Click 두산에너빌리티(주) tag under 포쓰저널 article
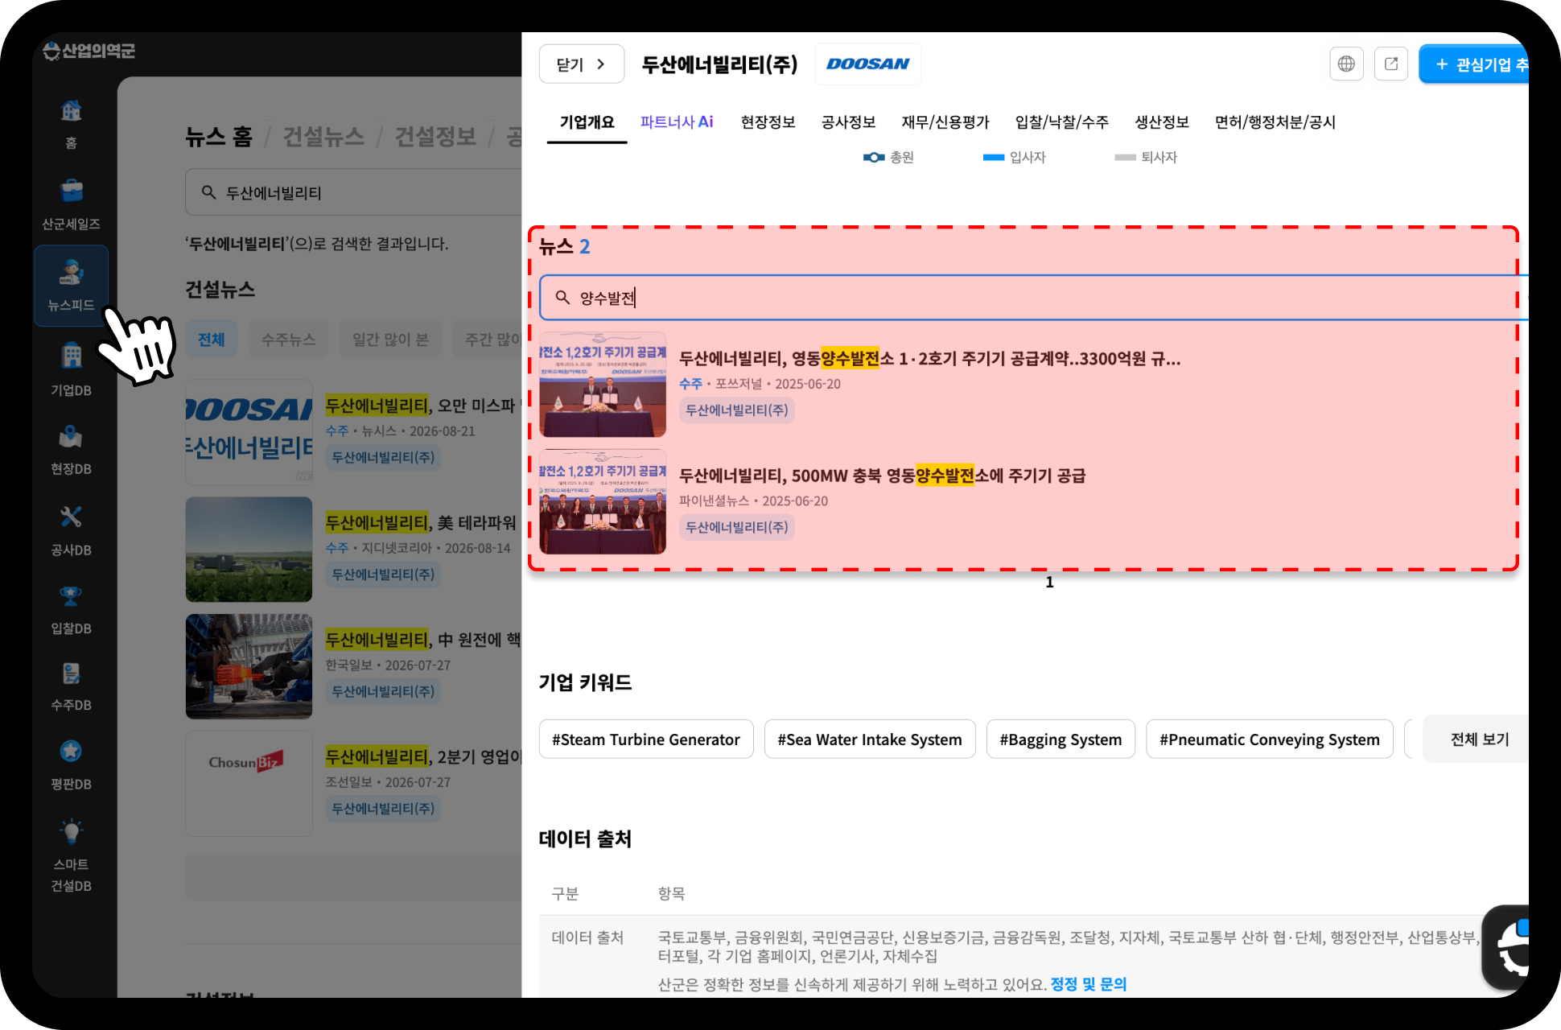The width and height of the screenshot is (1561, 1030). [x=736, y=410]
